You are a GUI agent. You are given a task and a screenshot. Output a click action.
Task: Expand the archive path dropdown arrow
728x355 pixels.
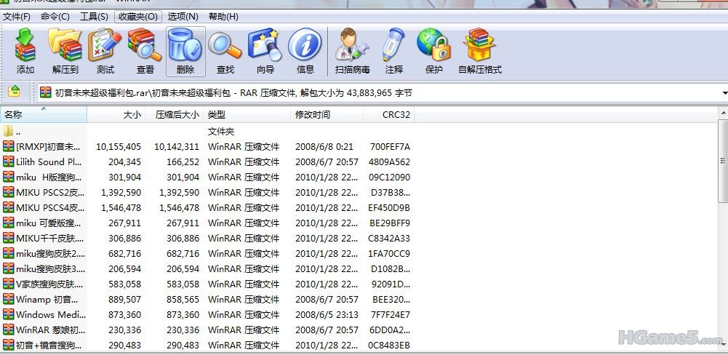(724, 93)
